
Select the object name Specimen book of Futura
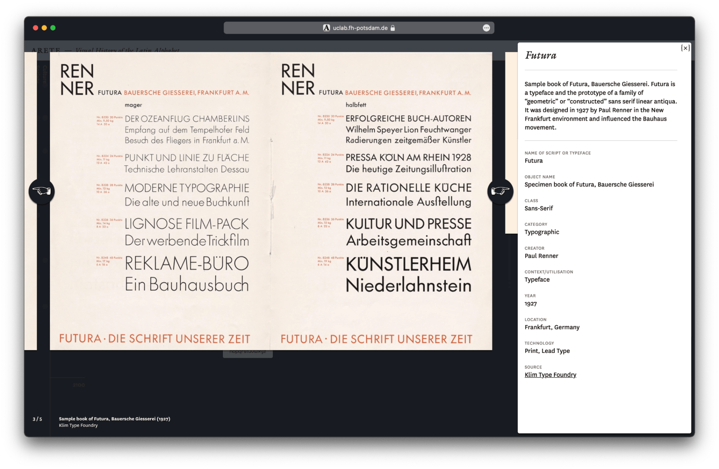[589, 185]
